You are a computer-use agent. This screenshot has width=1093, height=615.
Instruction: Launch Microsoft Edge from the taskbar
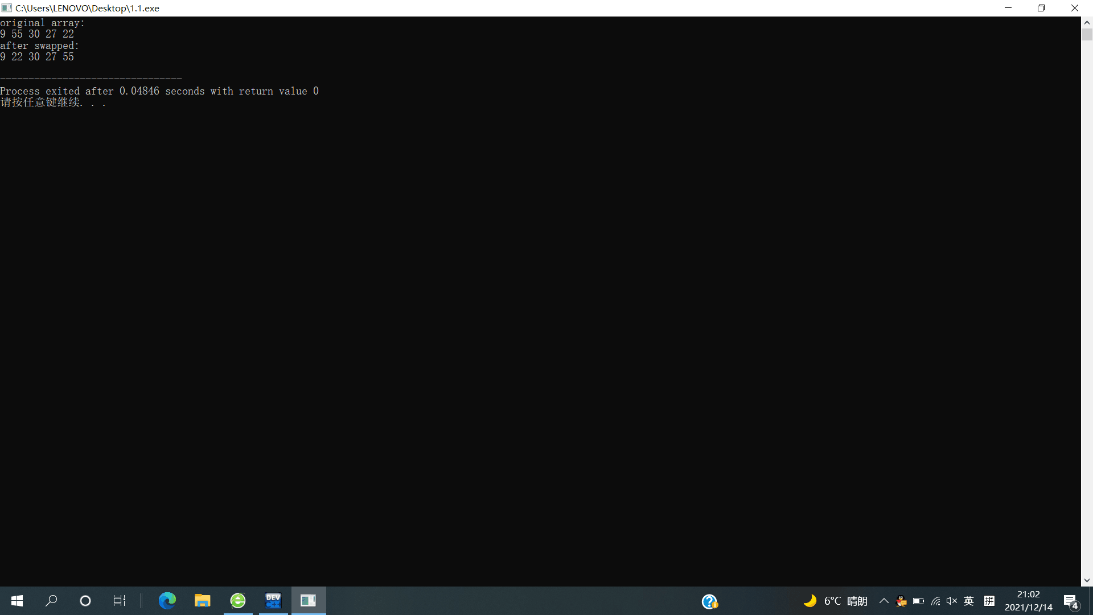point(167,601)
